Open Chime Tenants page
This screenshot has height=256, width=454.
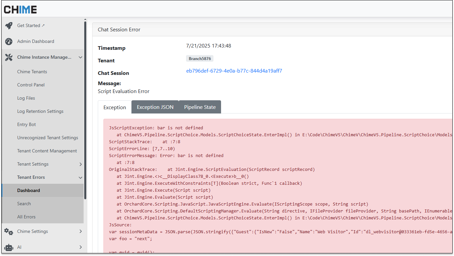[32, 72]
